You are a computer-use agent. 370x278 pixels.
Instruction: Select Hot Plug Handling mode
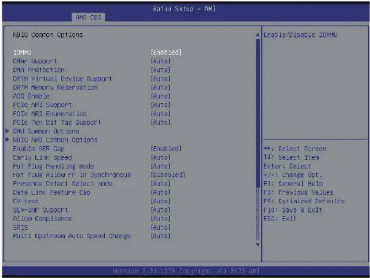[53, 166]
